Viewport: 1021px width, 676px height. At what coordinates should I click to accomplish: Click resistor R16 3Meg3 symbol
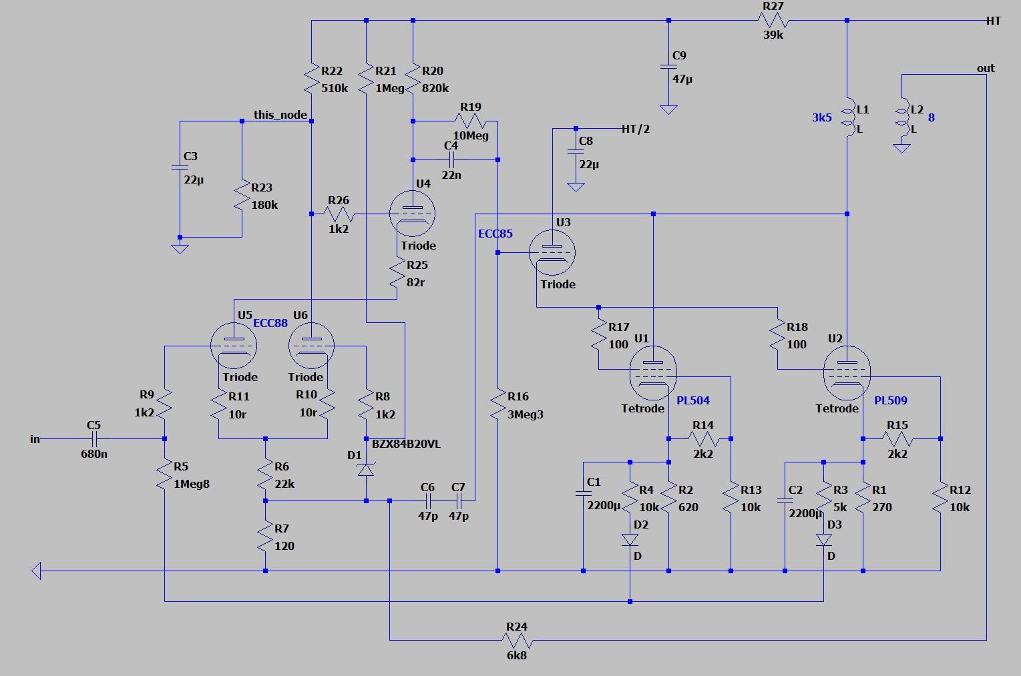point(497,405)
